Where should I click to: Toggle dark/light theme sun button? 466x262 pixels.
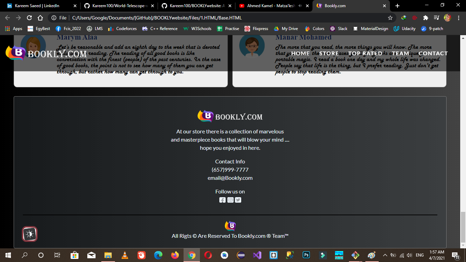click(30, 234)
